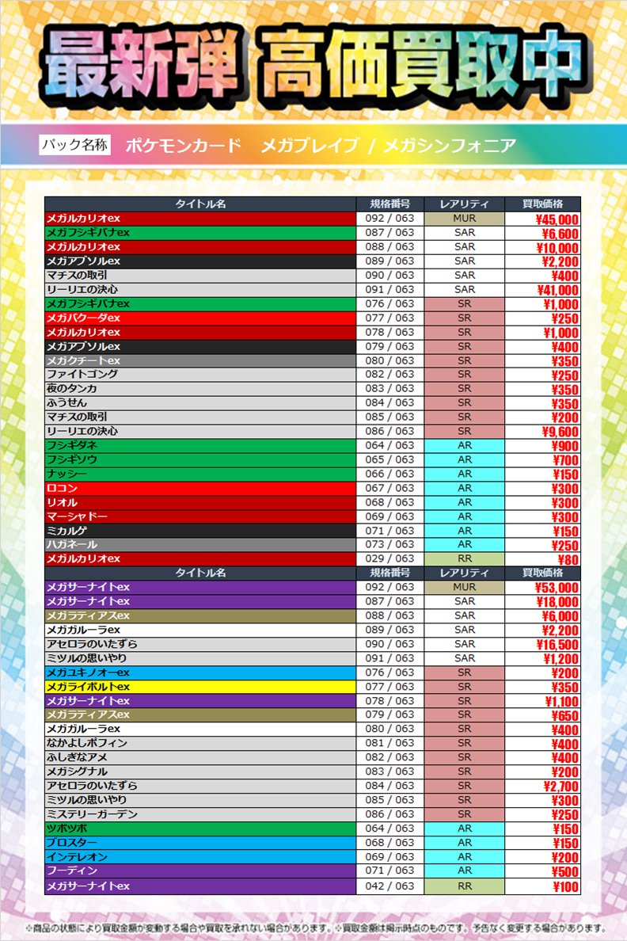The image size is (627, 941).
Task: Click the RR rarity in the ¥100 row
Action: tap(465, 886)
